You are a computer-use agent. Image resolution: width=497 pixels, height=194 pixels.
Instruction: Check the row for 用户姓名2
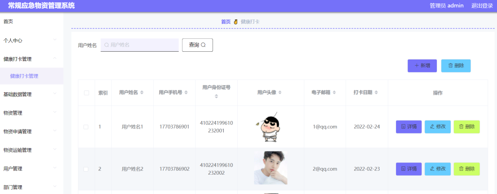86,169
